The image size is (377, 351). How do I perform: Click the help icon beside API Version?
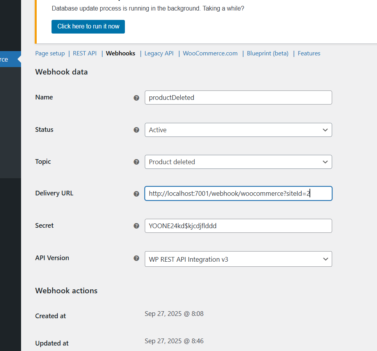point(136,258)
